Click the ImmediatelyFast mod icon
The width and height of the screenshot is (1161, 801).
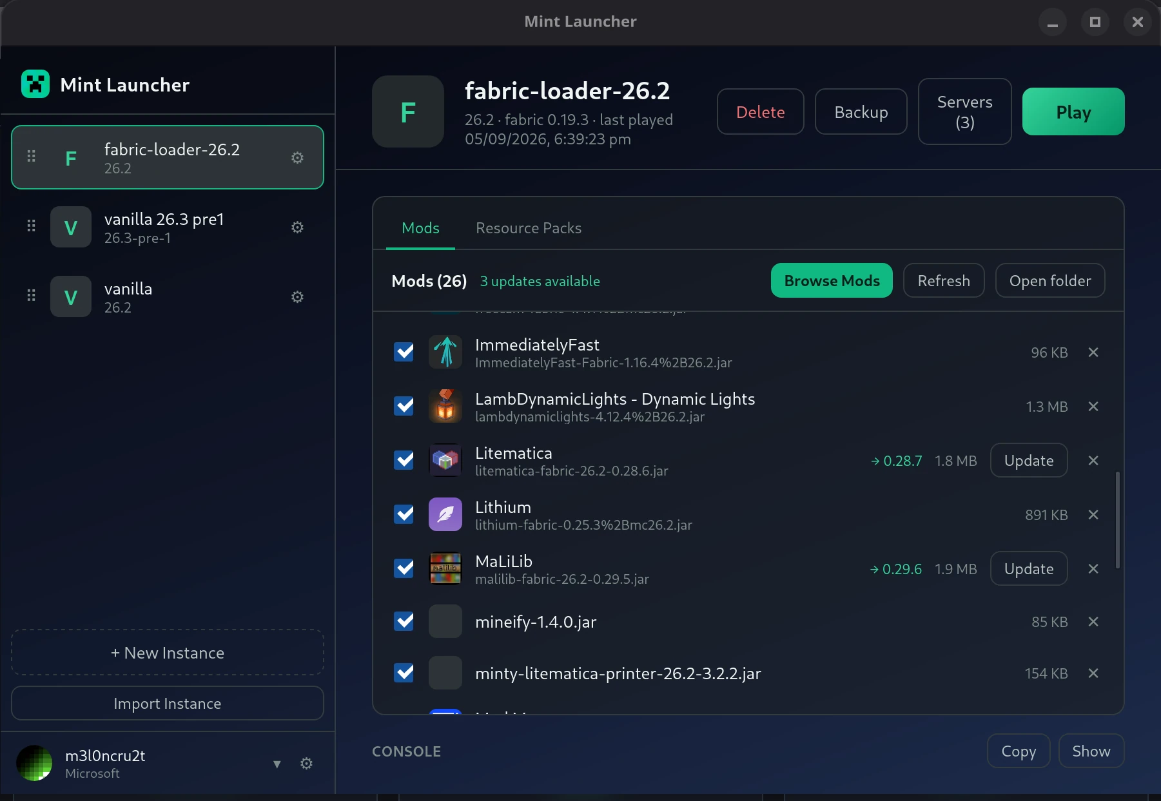tap(445, 352)
